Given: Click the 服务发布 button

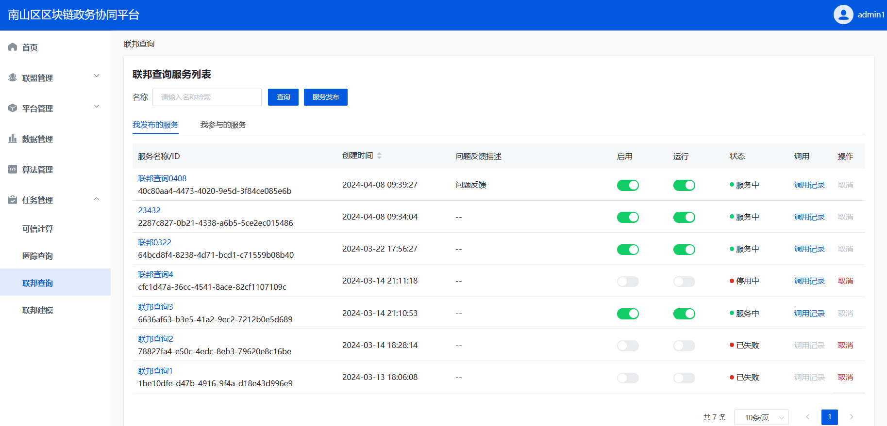Looking at the screenshot, I should [326, 97].
